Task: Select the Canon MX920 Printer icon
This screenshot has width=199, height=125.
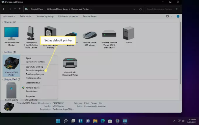Action: [11, 66]
